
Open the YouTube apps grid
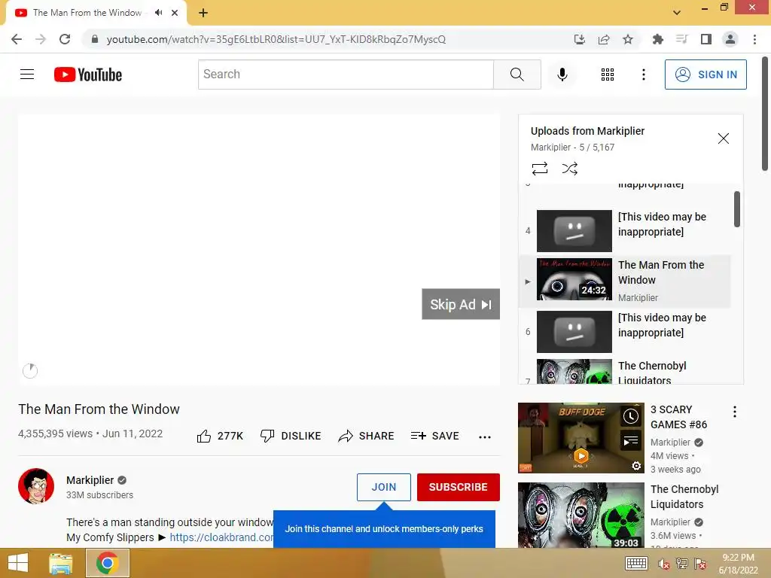pyautogui.click(x=608, y=75)
